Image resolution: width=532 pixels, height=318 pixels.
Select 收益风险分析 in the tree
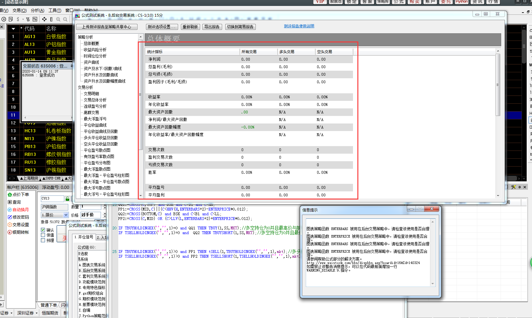tap(95, 50)
